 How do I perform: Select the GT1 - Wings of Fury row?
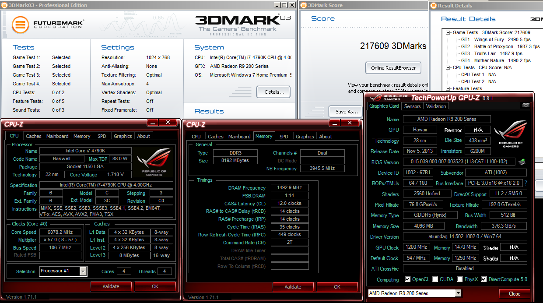[495, 39]
